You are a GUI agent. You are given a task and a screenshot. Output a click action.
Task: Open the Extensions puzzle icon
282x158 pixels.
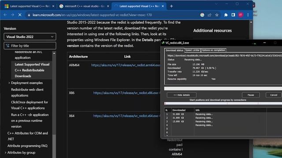pyautogui.click(x=226, y=15)
